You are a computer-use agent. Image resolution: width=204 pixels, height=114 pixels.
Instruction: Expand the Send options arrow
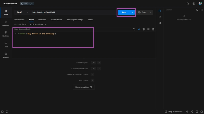pyautogui.click(x=132, y=12)
